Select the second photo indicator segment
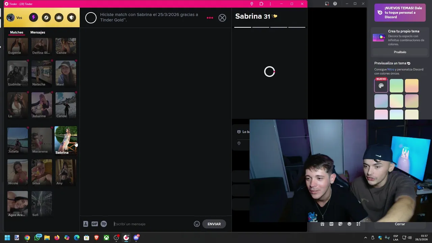 pyautogui.click(x=261, y=27)
